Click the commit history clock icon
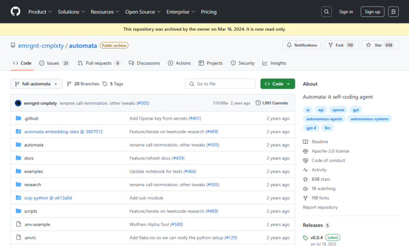This screenshot has width=409, height=246. (x=258, y=103)
